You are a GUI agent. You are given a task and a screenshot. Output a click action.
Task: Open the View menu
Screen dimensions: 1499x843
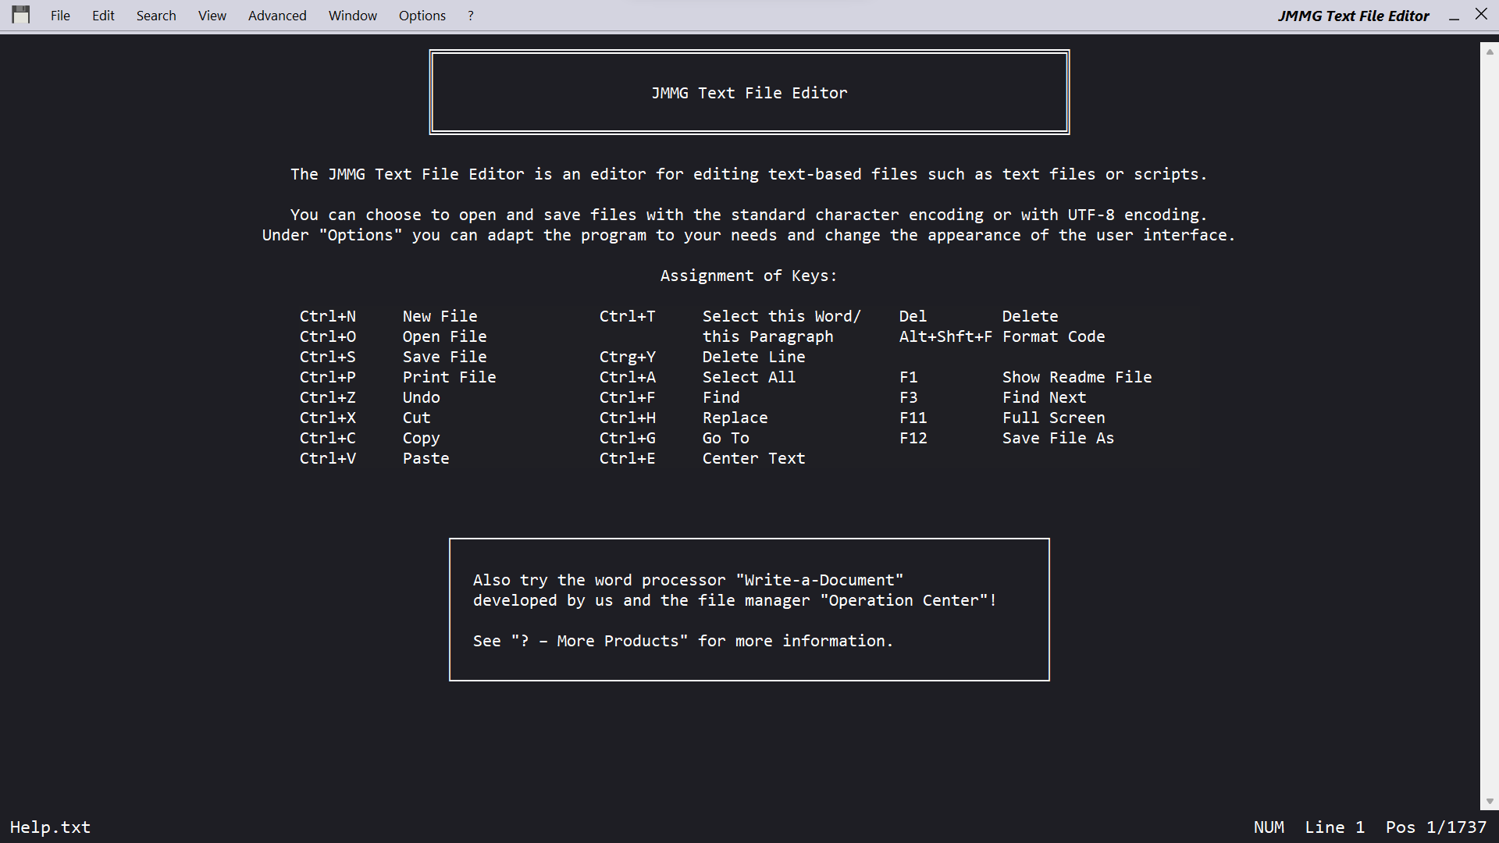(212, 16)
